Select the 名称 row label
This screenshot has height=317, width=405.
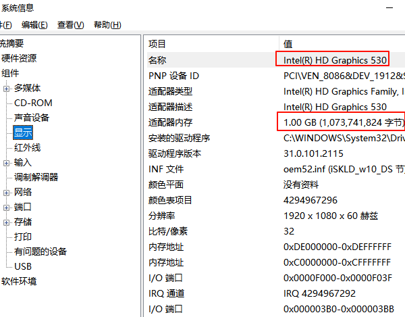pyautogui.click(x=157, y=60)
